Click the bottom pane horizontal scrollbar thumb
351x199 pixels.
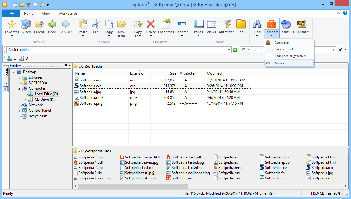[x=133, y=186]
